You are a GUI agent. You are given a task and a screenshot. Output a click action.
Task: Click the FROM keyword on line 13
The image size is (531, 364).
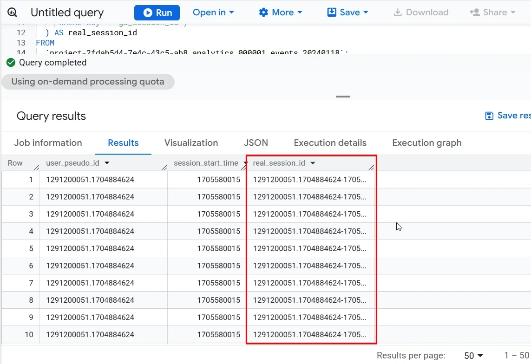[x=45, y=43]
